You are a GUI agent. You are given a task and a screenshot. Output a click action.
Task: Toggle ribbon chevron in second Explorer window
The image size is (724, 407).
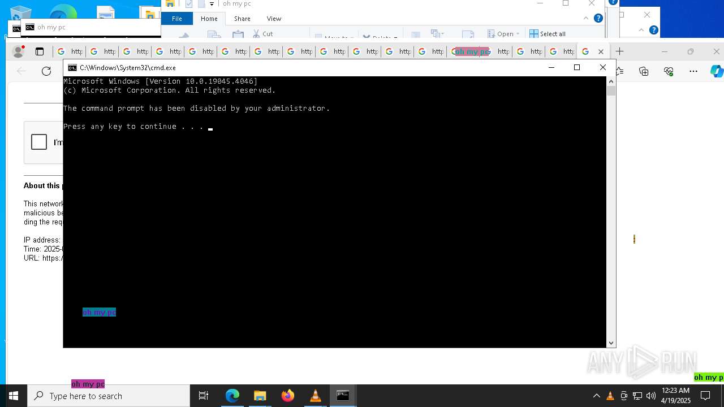coord(641,30)
